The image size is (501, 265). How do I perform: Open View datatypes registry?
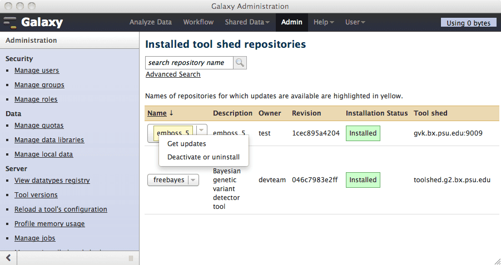(52, 181)
